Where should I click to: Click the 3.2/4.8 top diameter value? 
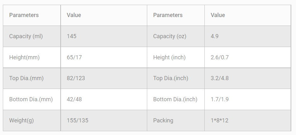coord(220,78)
